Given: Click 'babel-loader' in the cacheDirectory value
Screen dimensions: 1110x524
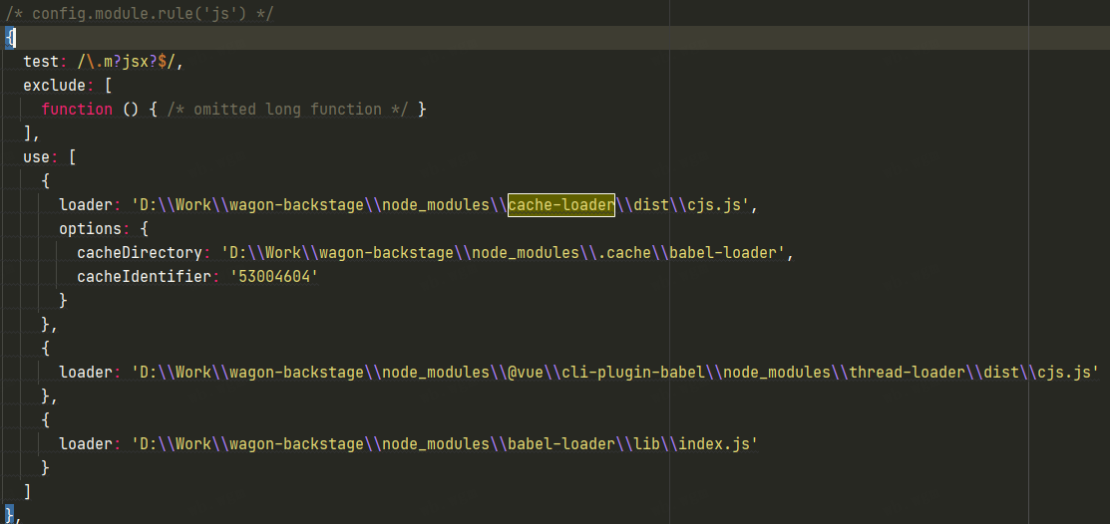Looking at the screenshot, I should click(x=723, y=253).
